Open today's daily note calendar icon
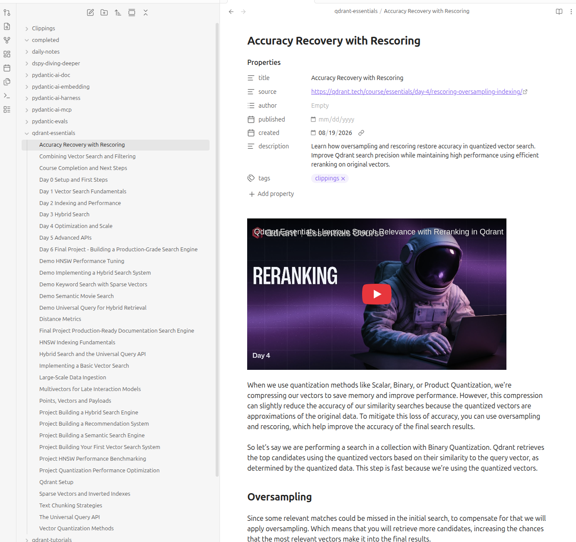 (7, 68)
